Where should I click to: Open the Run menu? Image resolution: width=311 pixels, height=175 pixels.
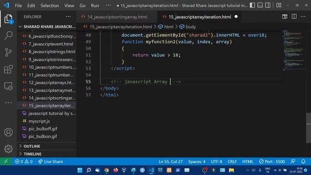[x=95, y=5]
